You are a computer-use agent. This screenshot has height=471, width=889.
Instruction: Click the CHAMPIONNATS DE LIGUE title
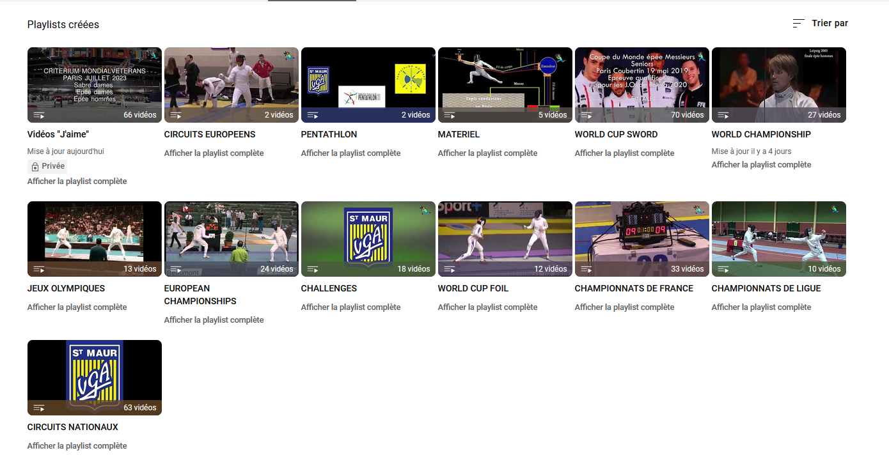pos(766,288)
